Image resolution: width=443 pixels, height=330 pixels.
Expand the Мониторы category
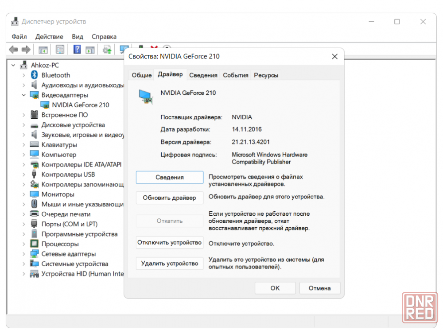pyautogui.click(x=24, y=194)
